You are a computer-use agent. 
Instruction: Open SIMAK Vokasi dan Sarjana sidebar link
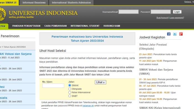pyautogui.click(x=16, y=54)
